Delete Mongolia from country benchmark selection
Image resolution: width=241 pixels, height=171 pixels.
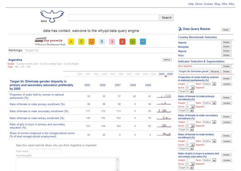[226, 46]
